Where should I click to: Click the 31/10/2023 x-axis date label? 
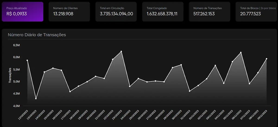(x=185, y=115)
